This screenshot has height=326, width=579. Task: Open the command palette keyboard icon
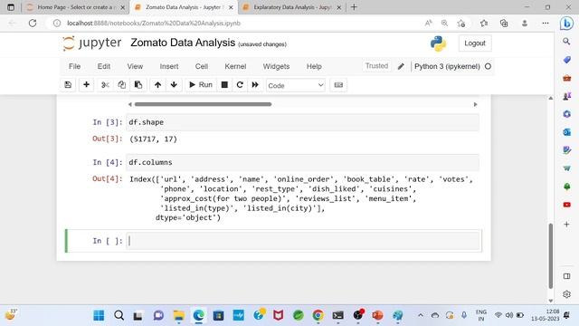(338, 85)
